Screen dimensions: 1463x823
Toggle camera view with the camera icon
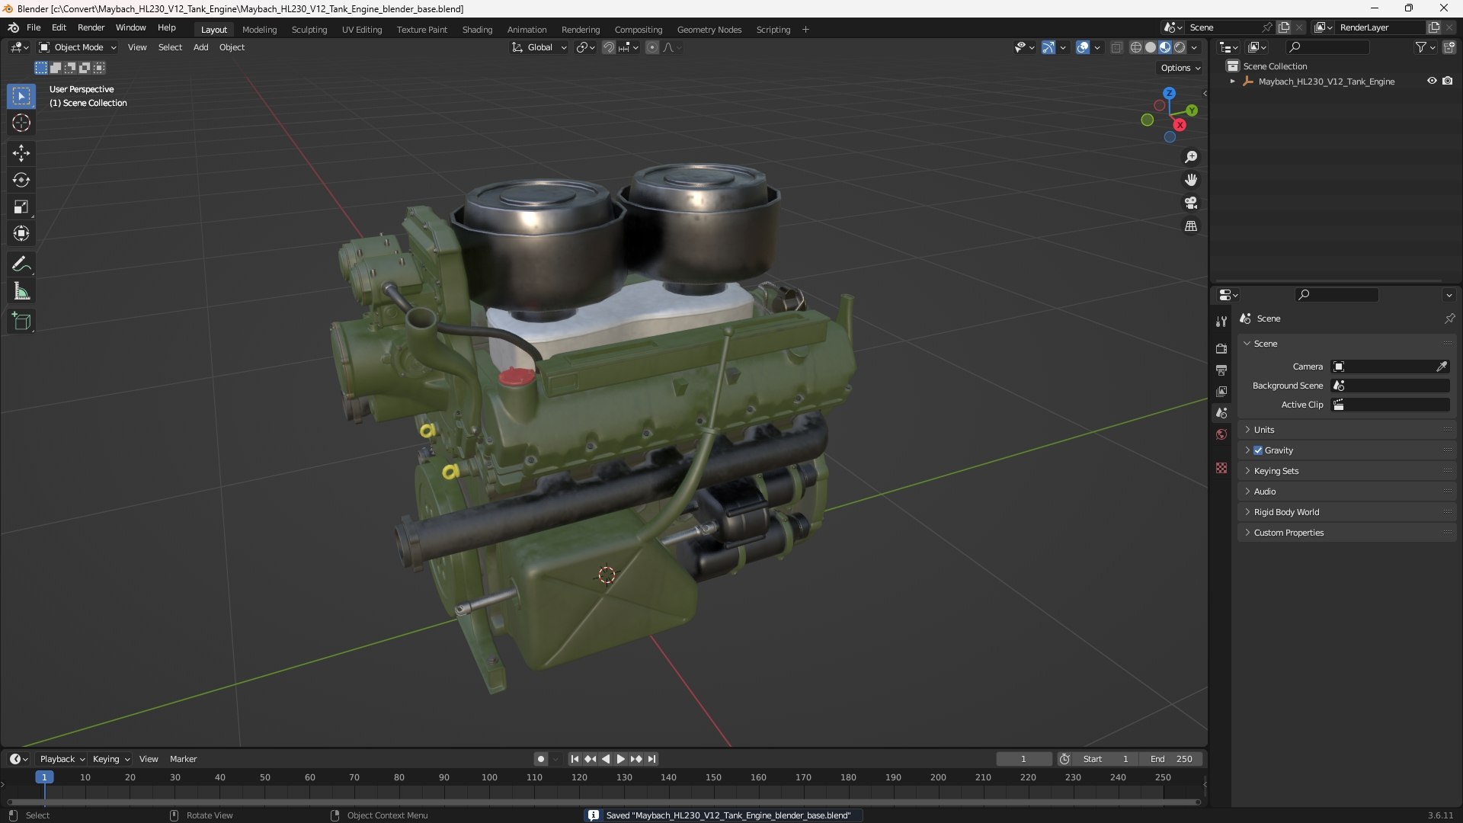tap(1191, 203)
